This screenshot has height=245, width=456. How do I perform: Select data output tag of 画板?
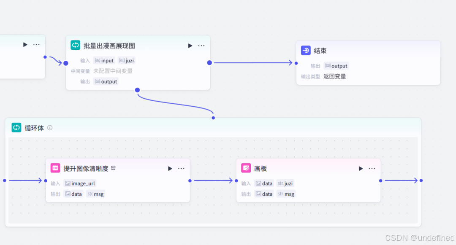coord(264,194)
